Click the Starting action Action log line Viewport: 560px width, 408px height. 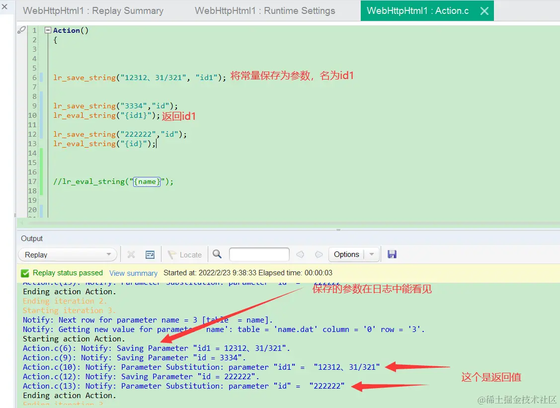click(x=74, y=339)
